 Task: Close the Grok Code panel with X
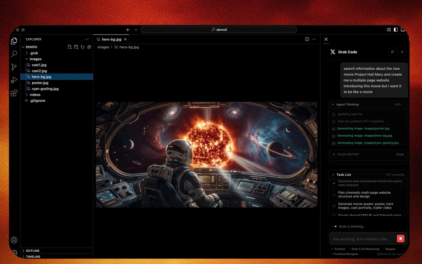(x=326, y=39)
